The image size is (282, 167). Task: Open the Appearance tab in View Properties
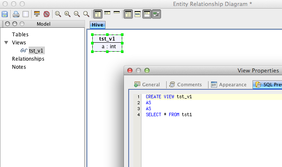coord(229,85)
